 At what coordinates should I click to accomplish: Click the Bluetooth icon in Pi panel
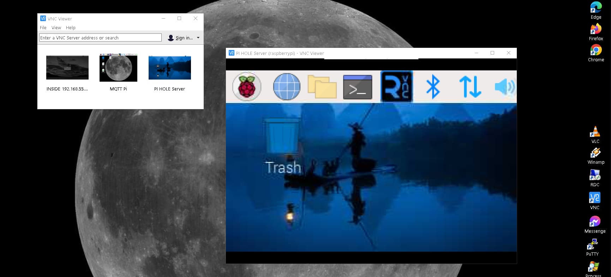coord(433,87)
